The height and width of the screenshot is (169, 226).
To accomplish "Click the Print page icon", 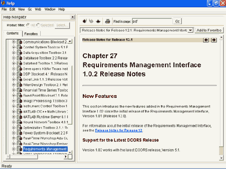I will (108, 21).
